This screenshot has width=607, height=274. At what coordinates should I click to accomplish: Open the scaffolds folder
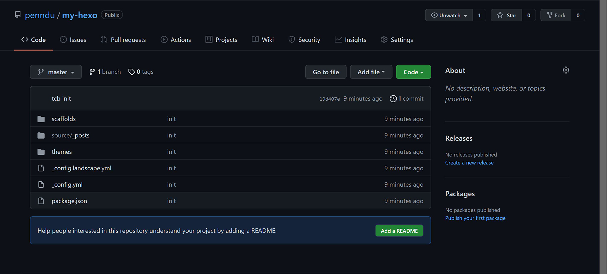click(x=64, y=119)
